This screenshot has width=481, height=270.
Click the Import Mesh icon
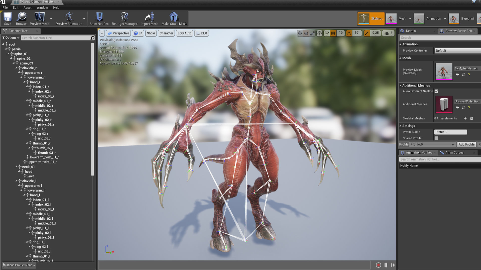[149, 19]
